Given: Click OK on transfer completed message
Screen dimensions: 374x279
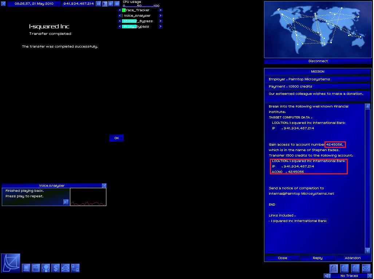Looking at the screenshot, I should tap(117, 138).
